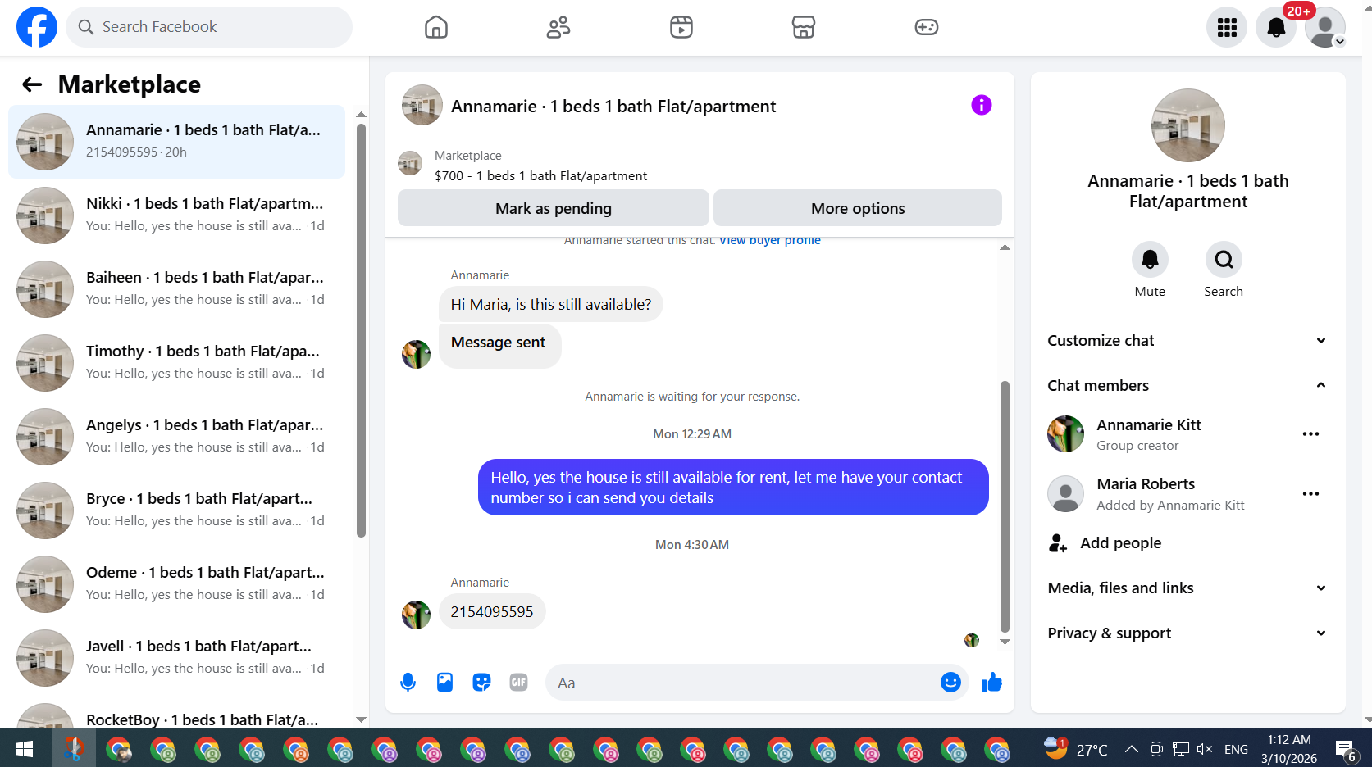Screen dimensions: 1372x767
Task: Click the ENG language indicator
Action: click(x=1236, y=749)
